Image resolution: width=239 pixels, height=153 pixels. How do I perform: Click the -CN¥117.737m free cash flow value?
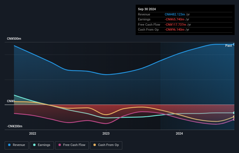point(176,25)
